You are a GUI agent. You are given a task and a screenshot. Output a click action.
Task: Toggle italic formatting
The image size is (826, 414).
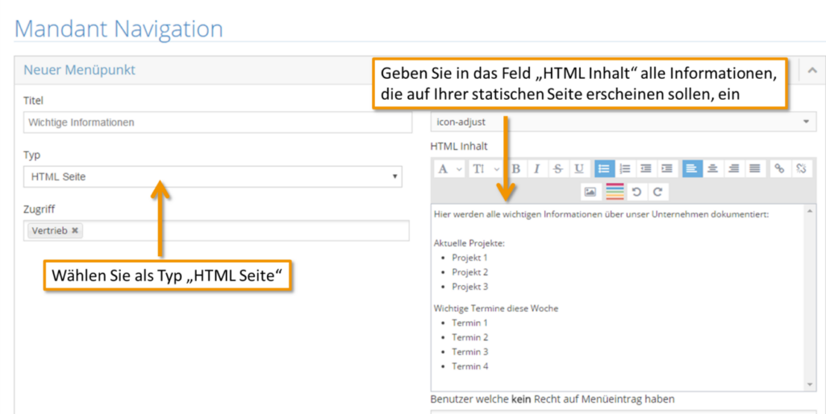537,169
